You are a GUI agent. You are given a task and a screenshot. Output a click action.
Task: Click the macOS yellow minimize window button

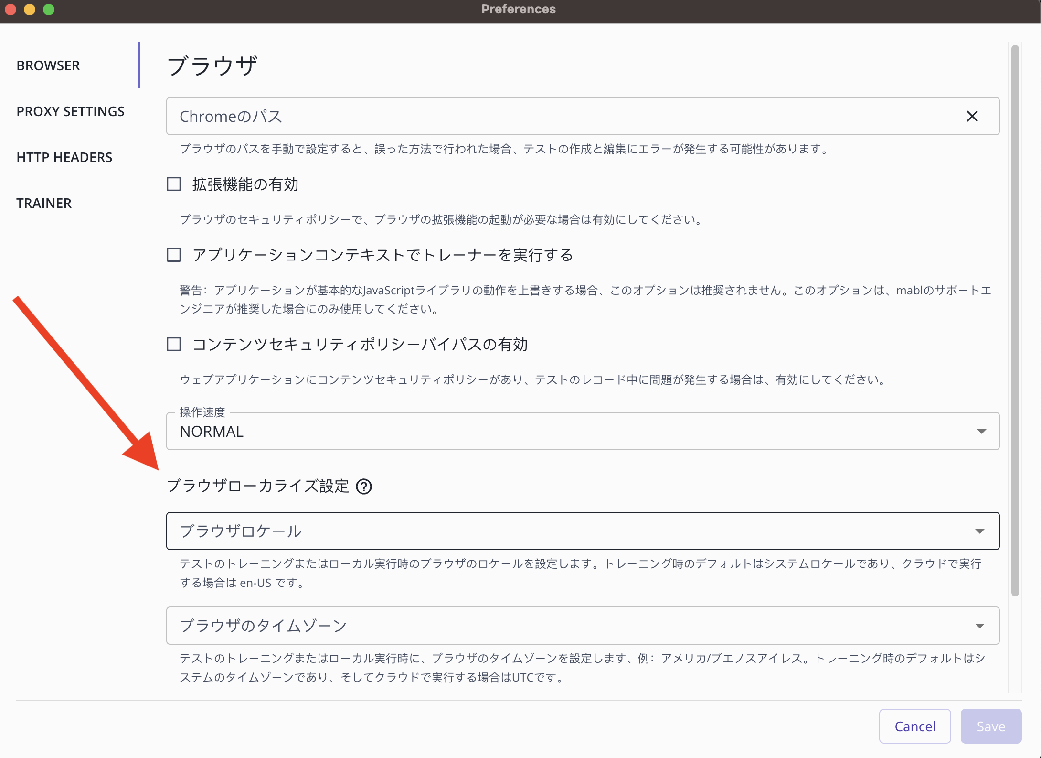(x=30, y=9)
